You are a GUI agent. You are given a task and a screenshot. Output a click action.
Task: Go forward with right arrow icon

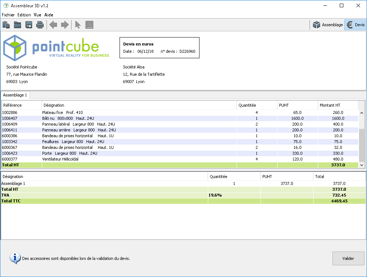(x=65, y=25)
